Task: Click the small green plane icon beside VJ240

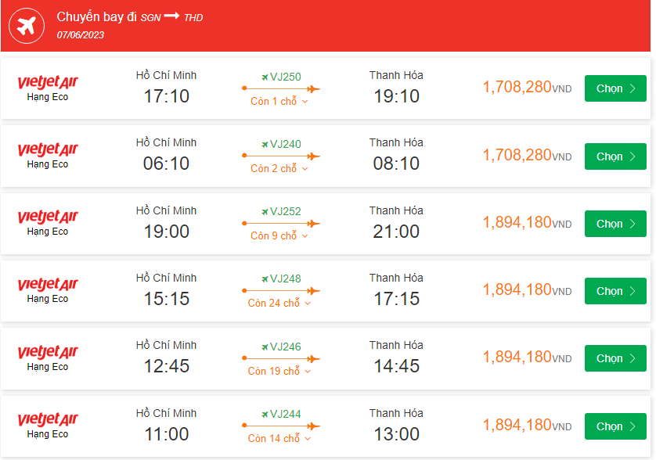Action: [x=265, y=145]
